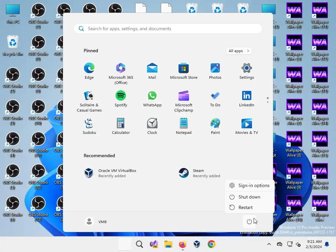
Task: Open Paint from pinned apps
Action: point(215,126)
